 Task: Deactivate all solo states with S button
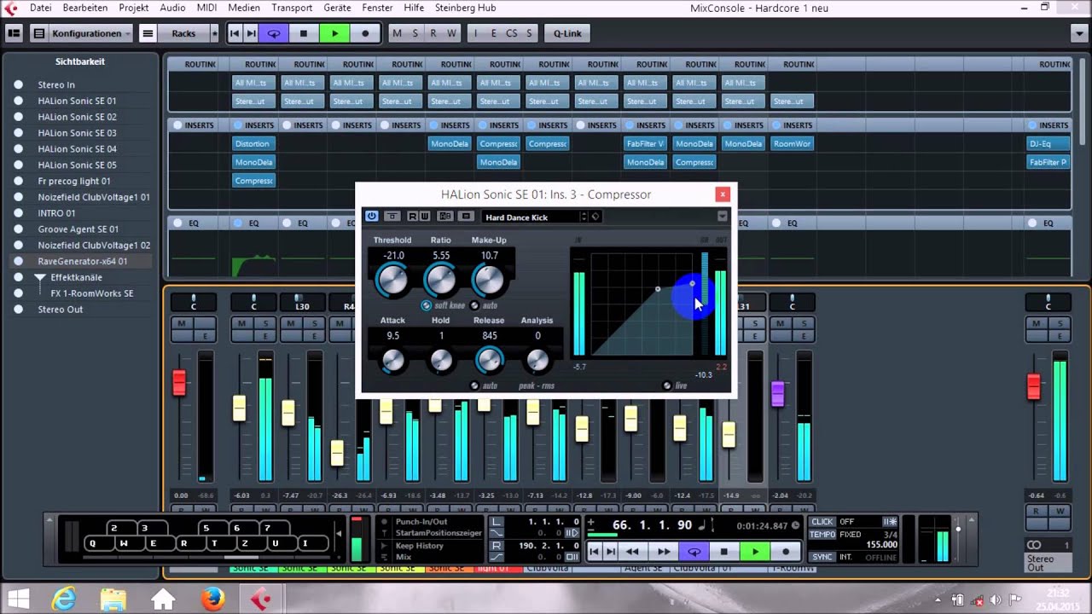tap(415, 33)
